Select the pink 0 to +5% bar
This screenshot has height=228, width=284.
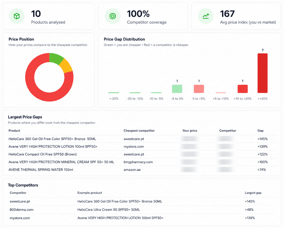tap(199, 89)
